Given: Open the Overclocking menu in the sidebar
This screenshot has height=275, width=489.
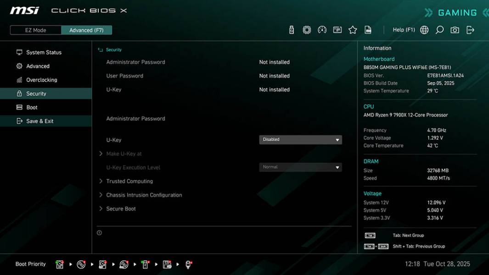Looking at the screenshot, I should 43,80.
